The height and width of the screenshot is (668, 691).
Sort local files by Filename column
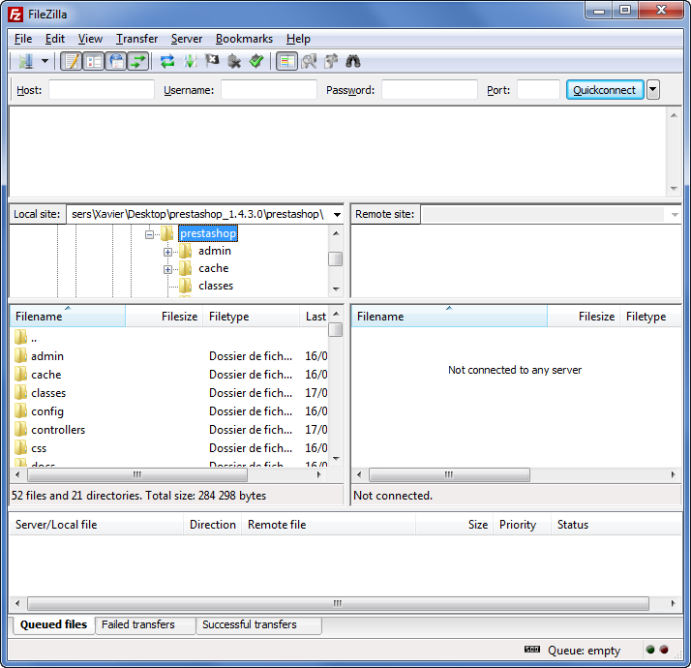(68, 317)
